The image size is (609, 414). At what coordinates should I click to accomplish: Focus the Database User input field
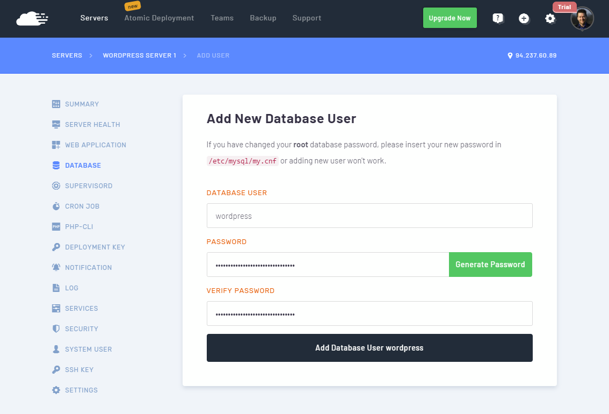369,216
